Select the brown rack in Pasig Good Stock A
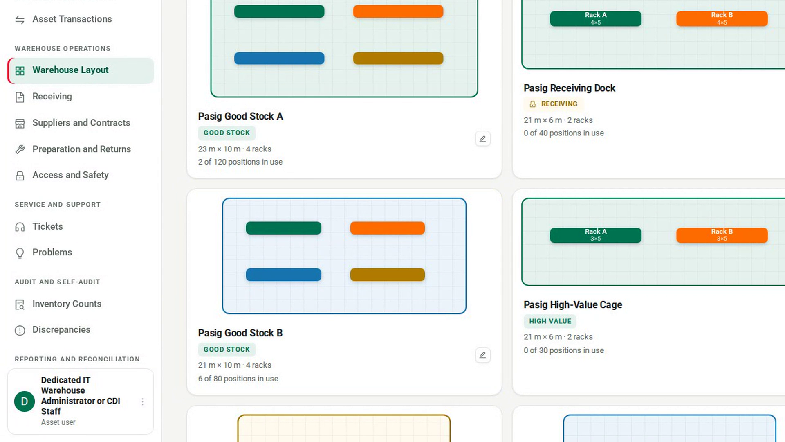This screenshot has height=442, width=785. (x=398, y=59)
